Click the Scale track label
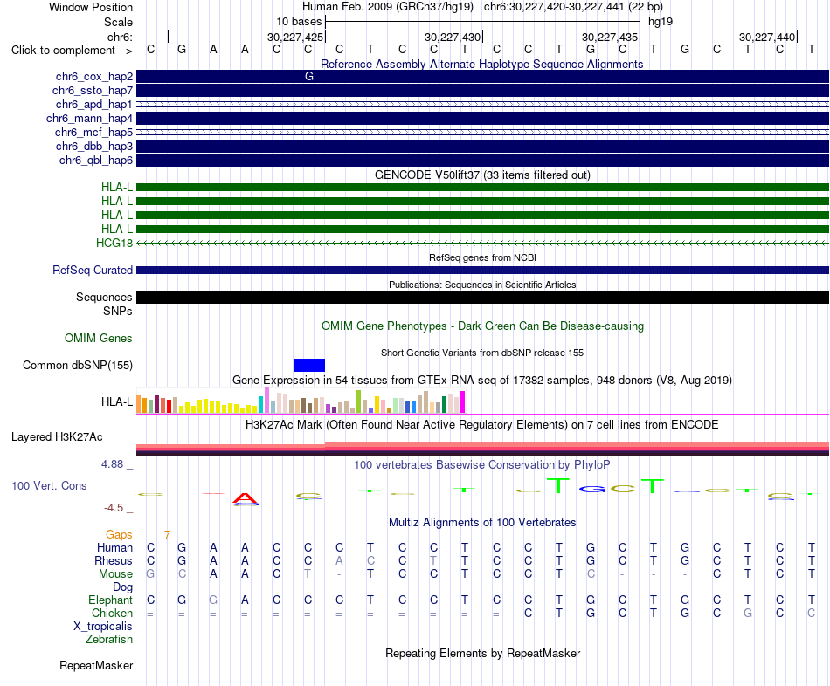The height and width of the screenshot is (686, 830). 118,22
